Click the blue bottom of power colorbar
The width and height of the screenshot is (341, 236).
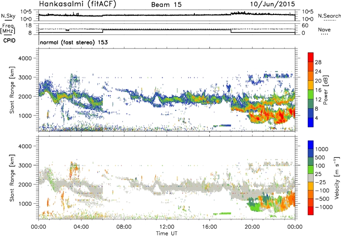311,122
